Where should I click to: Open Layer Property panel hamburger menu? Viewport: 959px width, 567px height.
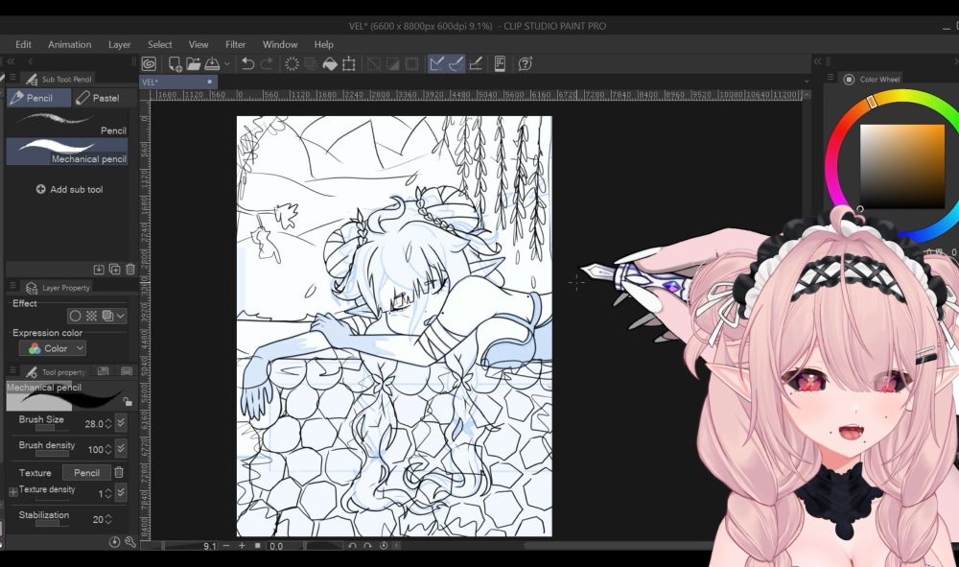click(x=12, y=286)
